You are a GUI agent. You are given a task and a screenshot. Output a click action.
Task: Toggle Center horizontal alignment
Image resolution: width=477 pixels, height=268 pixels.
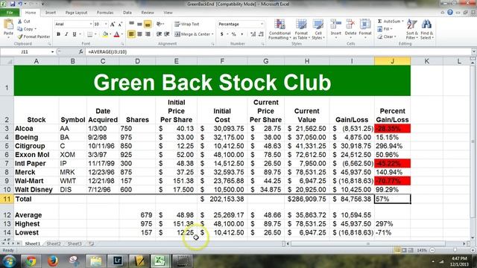tap(139, 34)
